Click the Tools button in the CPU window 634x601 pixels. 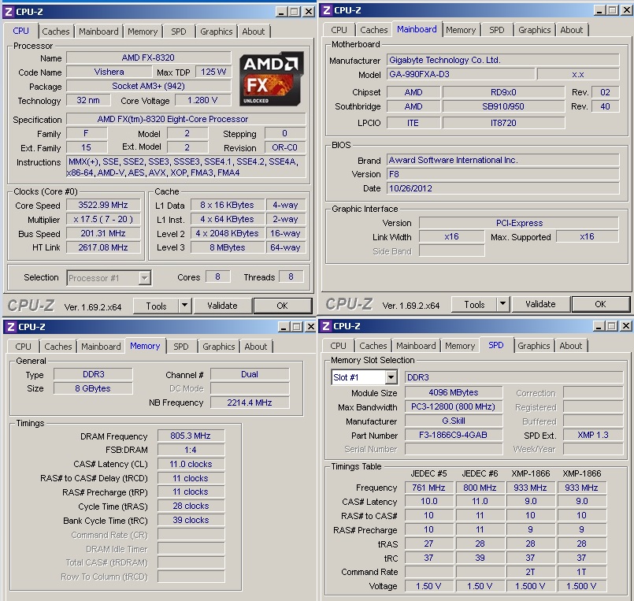[x=156, y=306]
